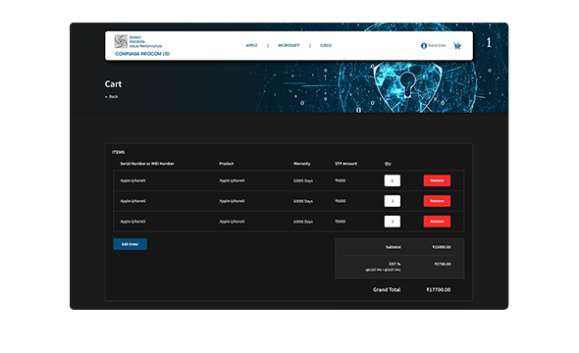This screenshot has height=353, width=579.
Task: Click the GST % label
Action: [395, 264]
